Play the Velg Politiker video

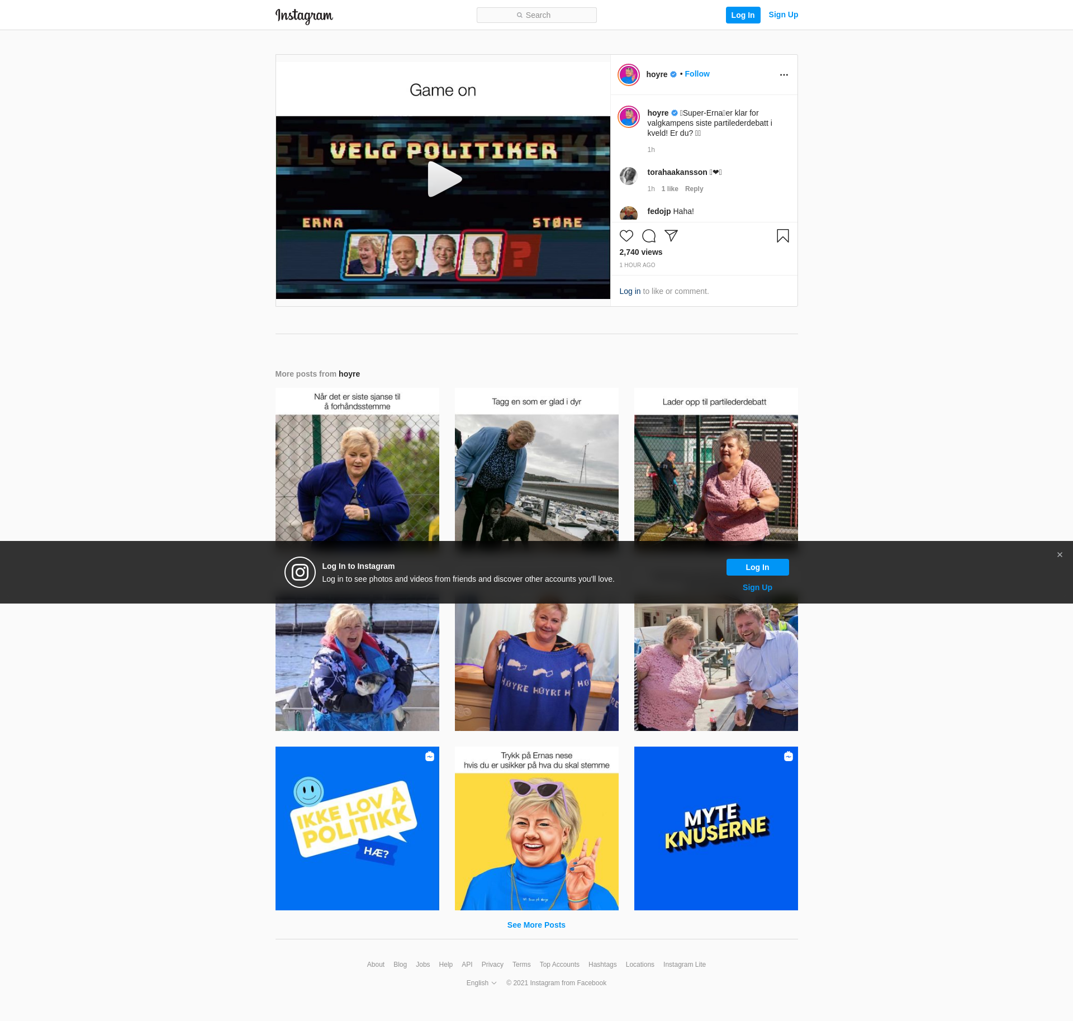tap(444, 179)
